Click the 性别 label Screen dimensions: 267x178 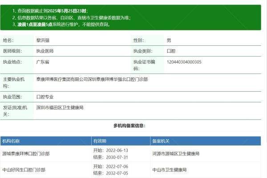138,40
